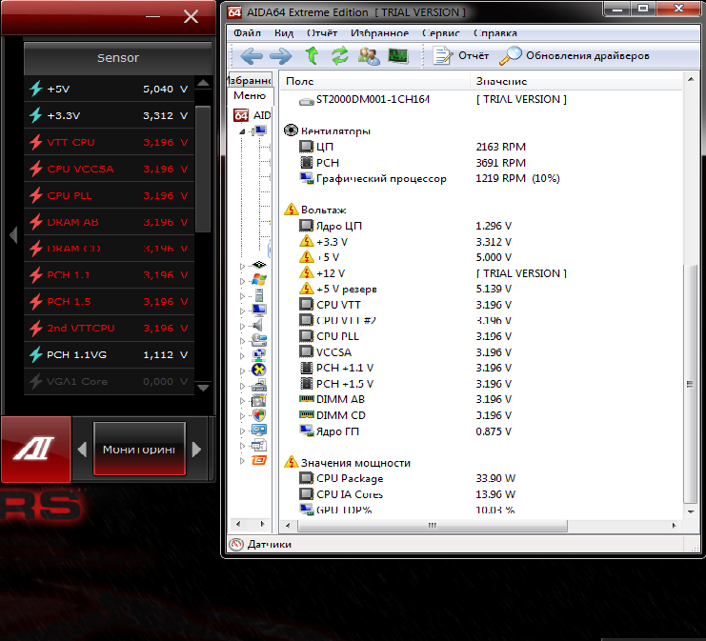Screen dimensions: 706x641
Task: Open the Избранное menu in menu bar
Action: point(379,33)
